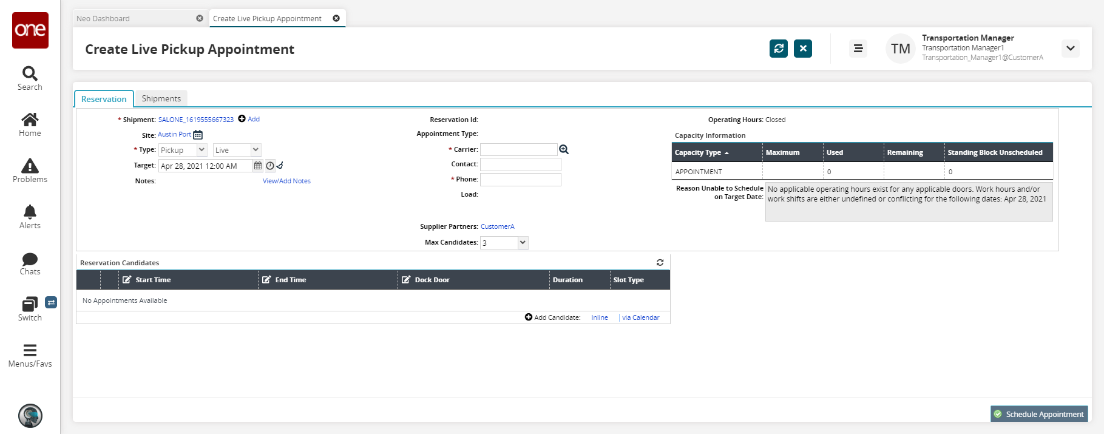Clear the Target date with broom icon
The image size is (1104, 434).
click(x=280, y=165)
